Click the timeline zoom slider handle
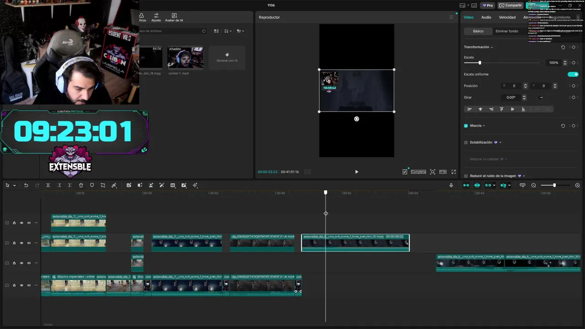Screen dimensions: 585x329 [x=554, y=185]
